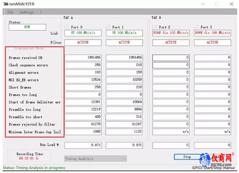This screenshot has height=173, width=239.
Task: Click the netANALYZER title bar icon
Action: coord(6,4)
